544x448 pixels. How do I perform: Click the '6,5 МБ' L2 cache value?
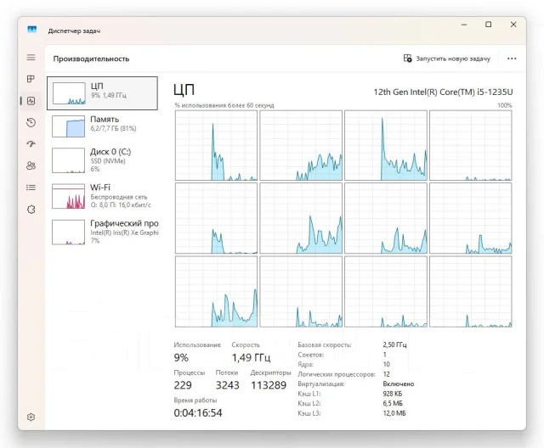[393, 403]
